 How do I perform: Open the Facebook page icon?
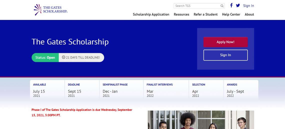coord(231,5)
